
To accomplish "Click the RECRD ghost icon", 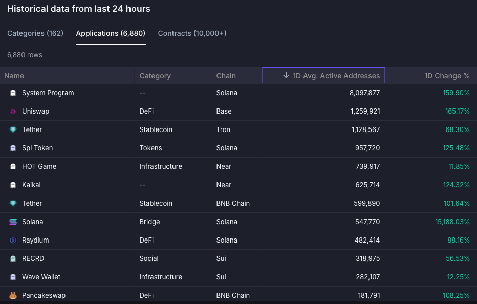I will [13, 258].
